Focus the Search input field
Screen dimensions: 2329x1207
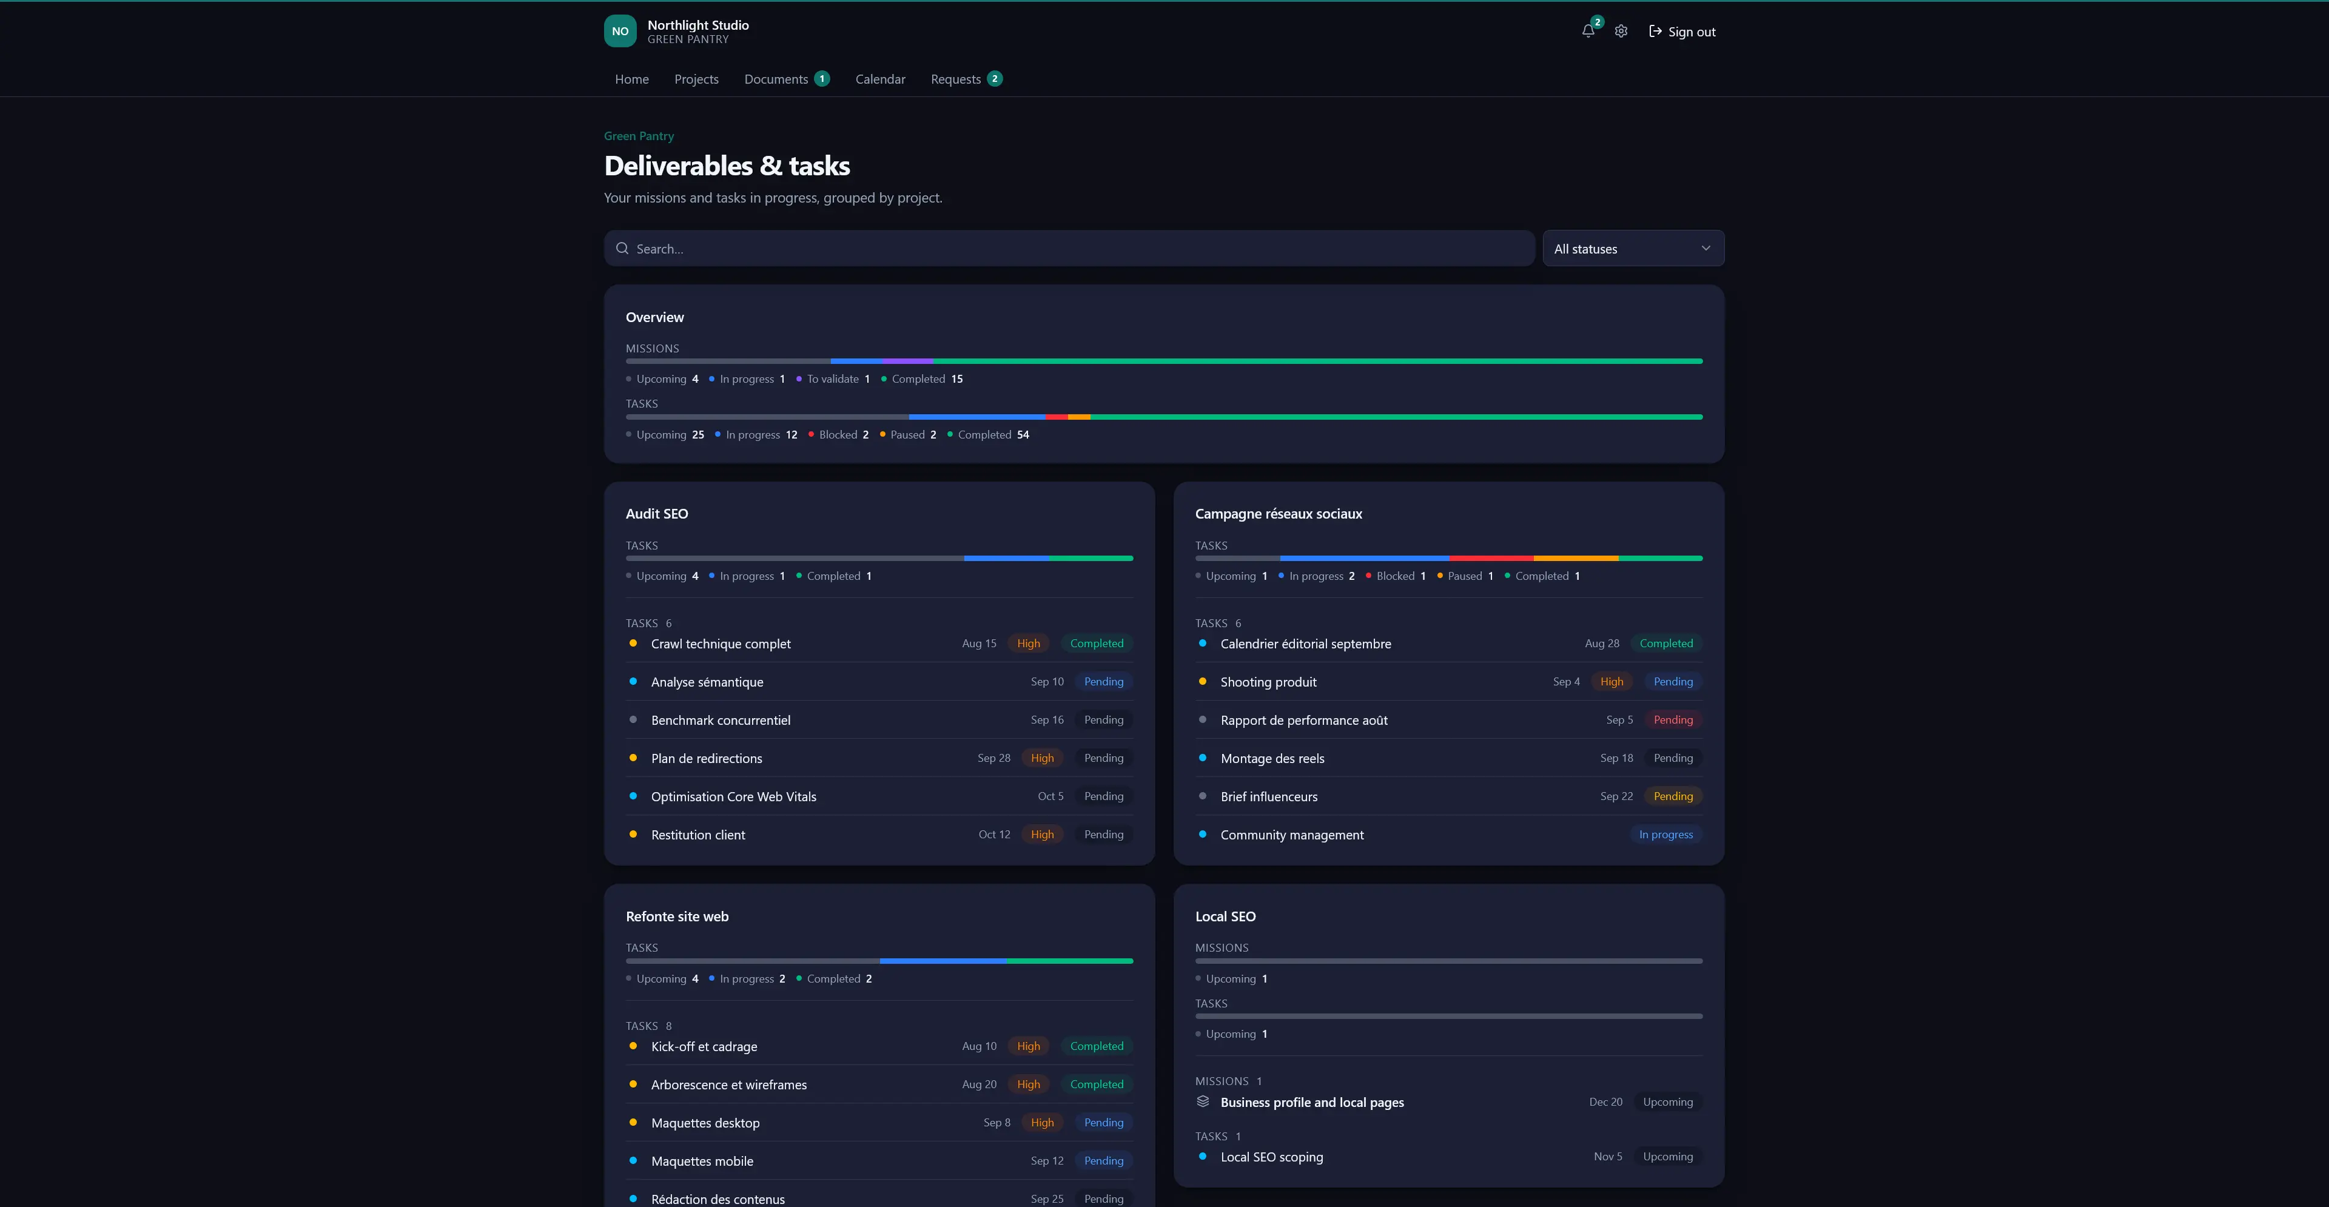(1069, 249)
